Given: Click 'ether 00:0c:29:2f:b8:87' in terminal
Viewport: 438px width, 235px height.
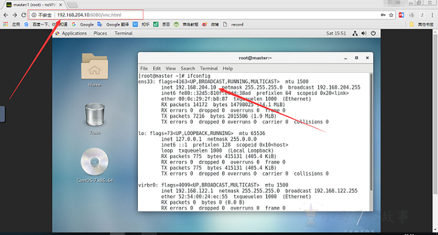Looking at the screenshot, I should 195,99.
